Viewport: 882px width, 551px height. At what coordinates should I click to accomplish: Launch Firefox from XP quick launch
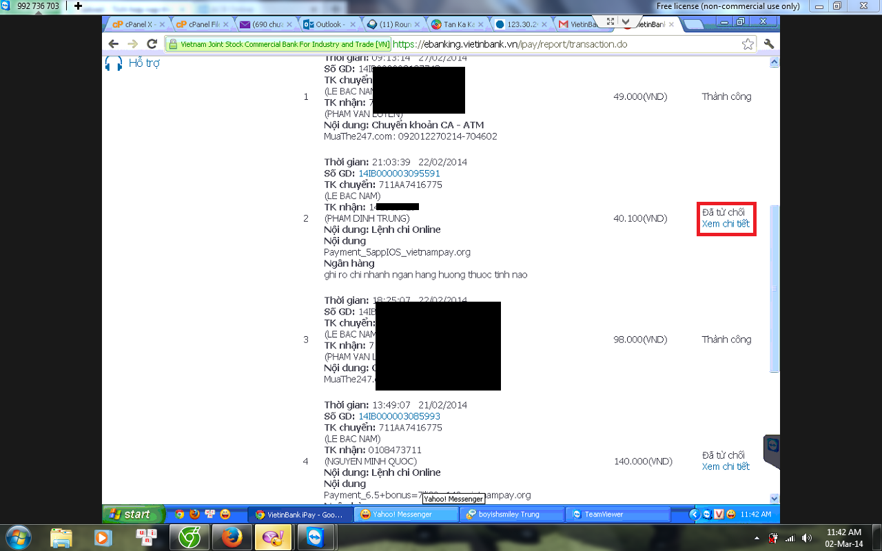tap(195, 514)
